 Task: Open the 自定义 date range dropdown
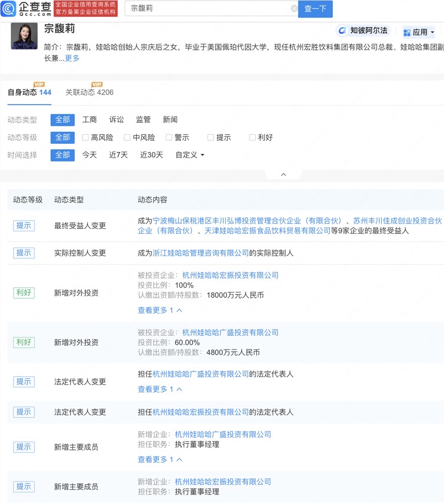pyautogui.click(x=190, y=155)
